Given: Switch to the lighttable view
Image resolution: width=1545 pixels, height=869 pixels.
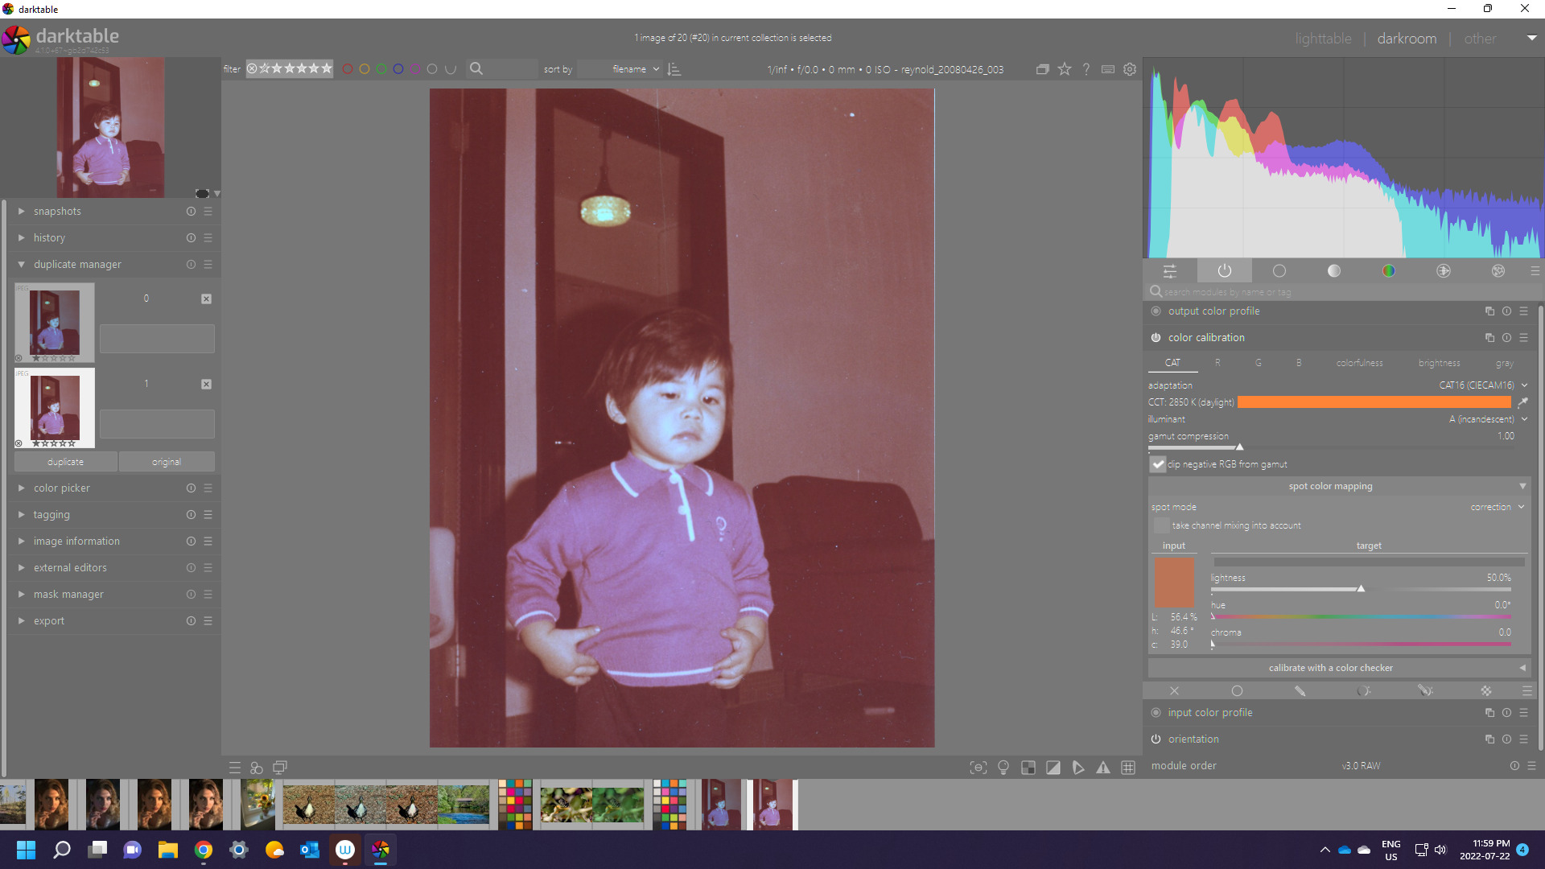Looking at the screenshot, I should tap(1323, 39).
